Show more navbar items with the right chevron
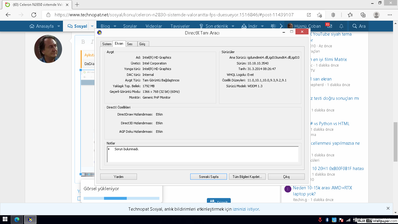This screenshot has width=398, height=224. pyautogui.click(x=281, y=26)
